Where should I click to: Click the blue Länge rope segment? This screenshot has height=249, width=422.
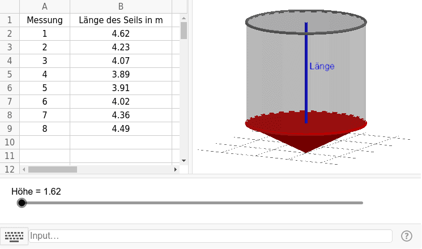(x=306, y=72)
